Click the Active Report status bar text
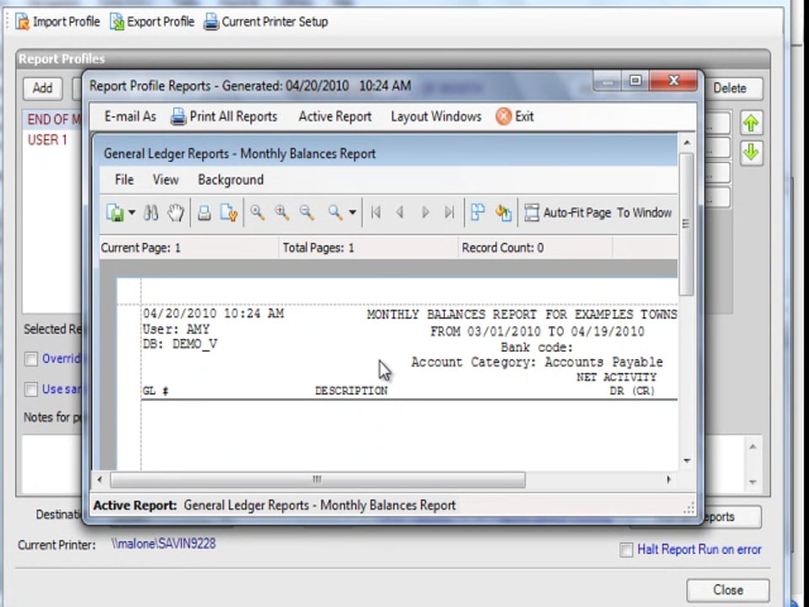The image size is (809, 607). click(275, 505)
